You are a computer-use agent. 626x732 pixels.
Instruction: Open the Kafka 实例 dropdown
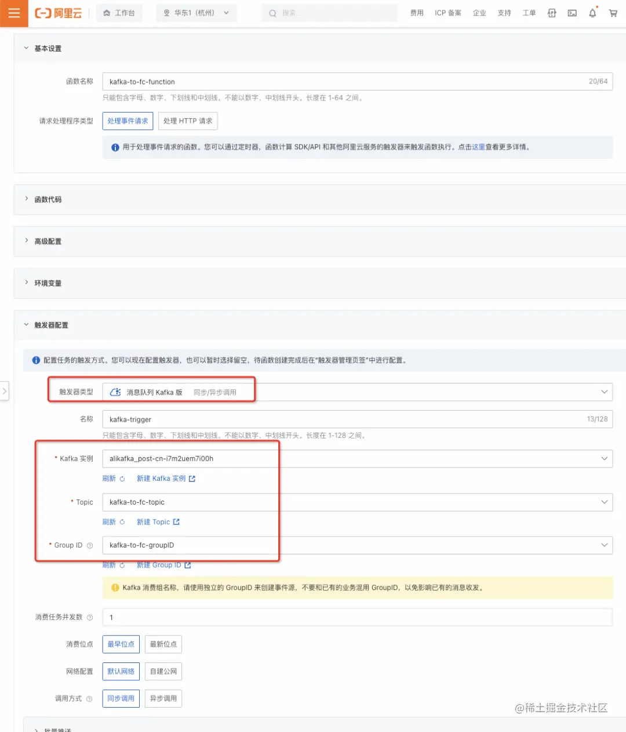click(357, 458)
